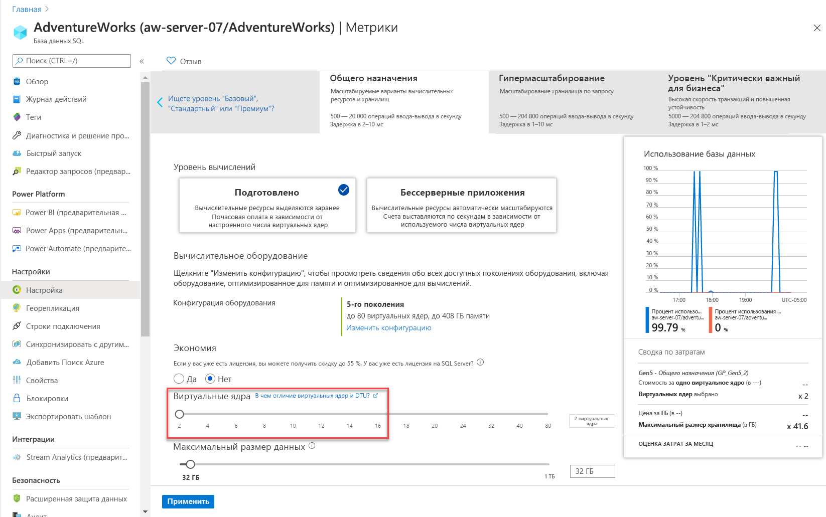Click Главная breadcrumb link
The width and height of the screenshot is (826, 517).
click(x=27, y=9)
